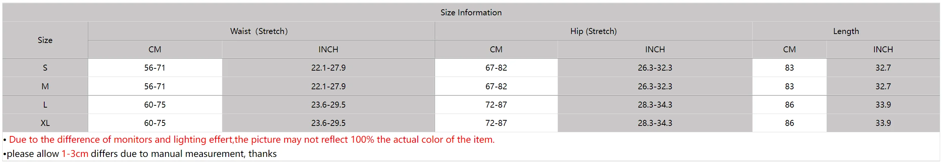The height and width of the screenshot is (164, 942).
Task: Select hip inch value for size XL
Action: click(x=655, y=123)
